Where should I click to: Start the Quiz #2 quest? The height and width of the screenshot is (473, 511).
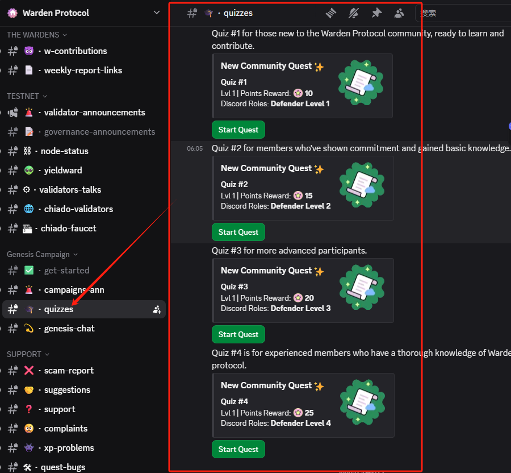(238, 232)
